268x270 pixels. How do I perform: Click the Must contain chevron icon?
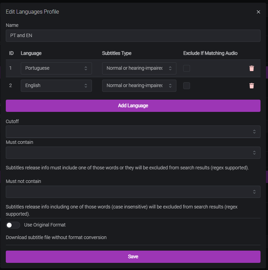[254, 153]
